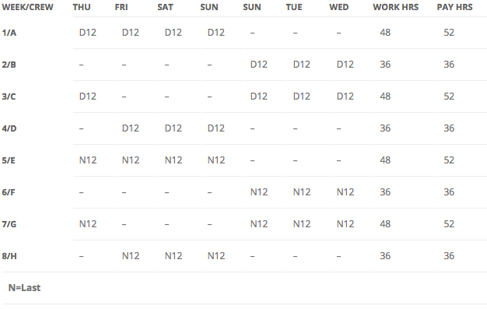The height and width of the screenshot is (309, 487).
Task: Select row label 8/H
Action: [9, 256]
